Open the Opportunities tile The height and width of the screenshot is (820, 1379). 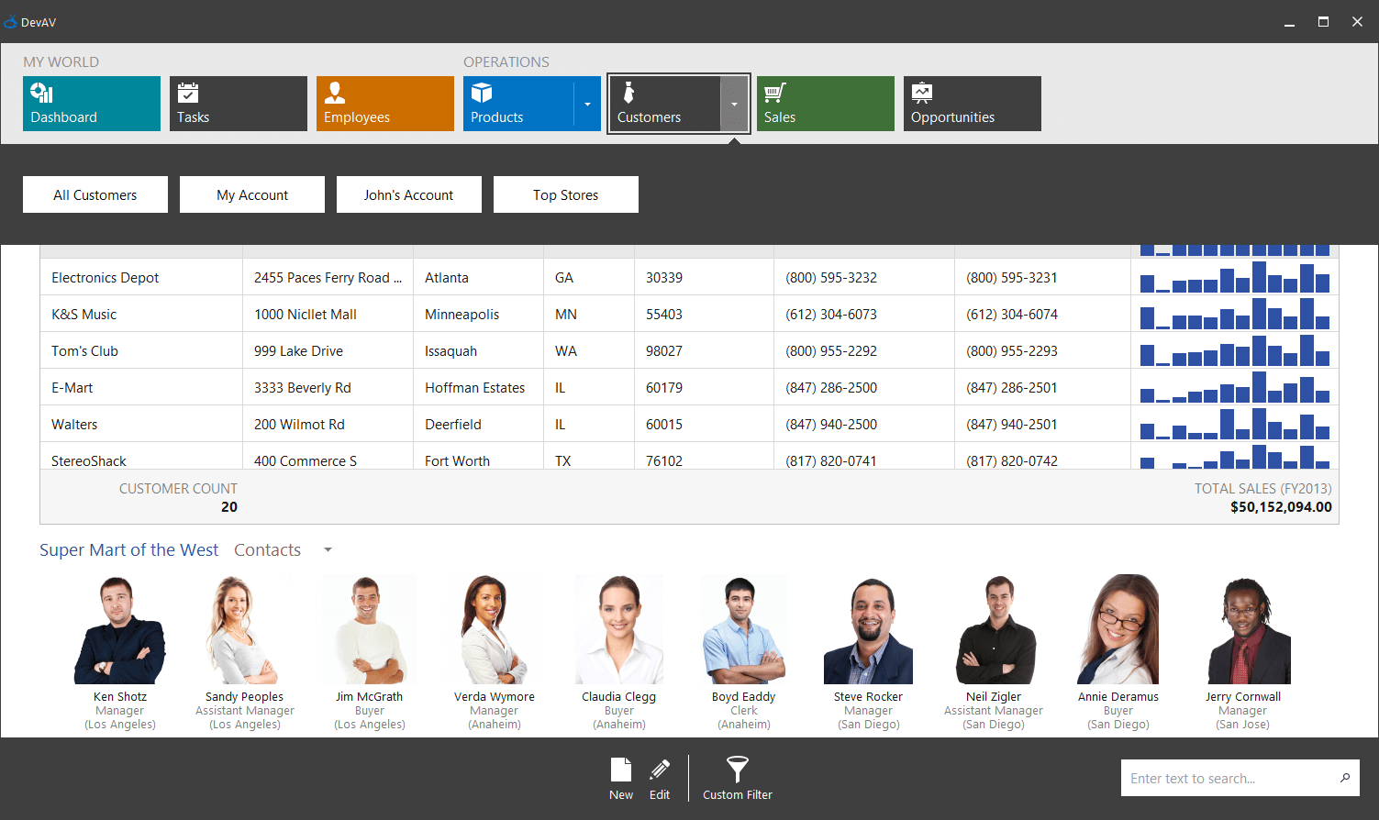point(973,104)
